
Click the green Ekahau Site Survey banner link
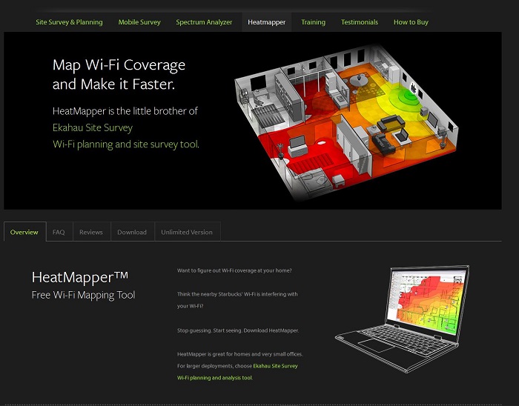coord(93,127)
